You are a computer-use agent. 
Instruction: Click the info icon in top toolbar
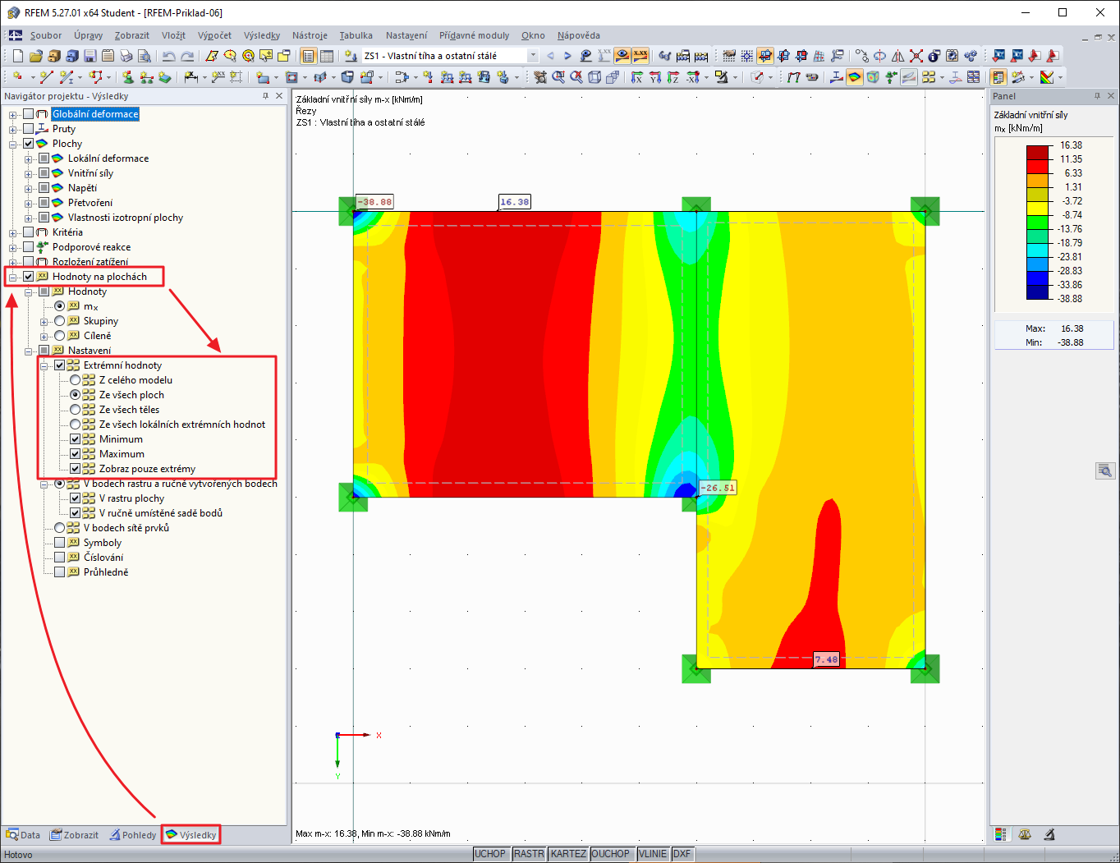coord(934,56)
